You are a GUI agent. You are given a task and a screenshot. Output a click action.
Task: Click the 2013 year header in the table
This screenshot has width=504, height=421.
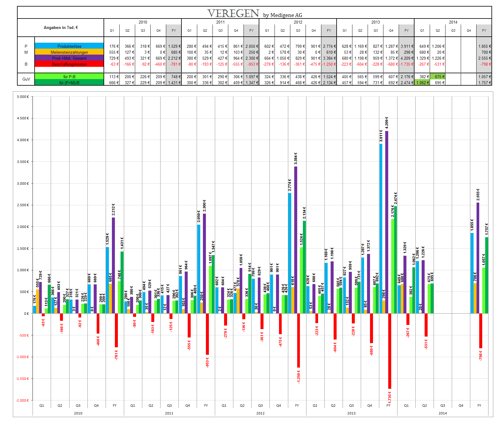click(x=376, y=22)
